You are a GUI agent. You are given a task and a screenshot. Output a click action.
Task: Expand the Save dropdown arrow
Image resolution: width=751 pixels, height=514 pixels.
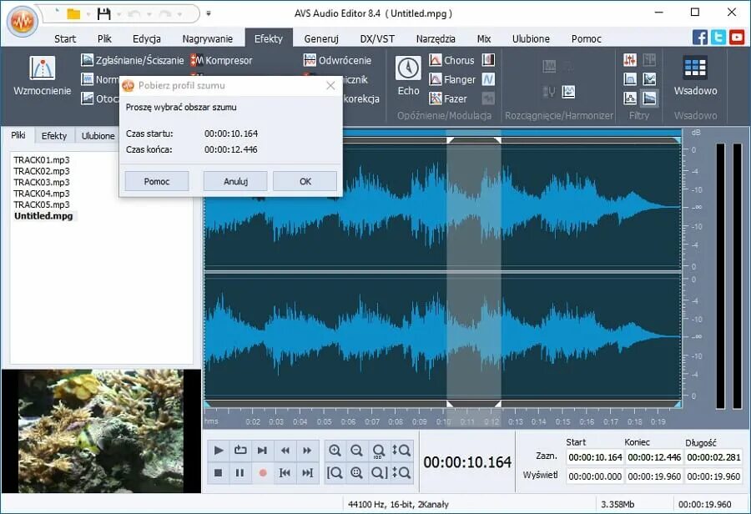coord(118,14)
